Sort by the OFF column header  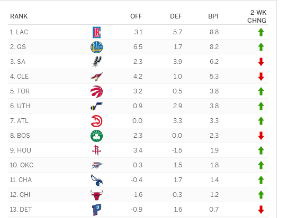click(x=136, y=16)
